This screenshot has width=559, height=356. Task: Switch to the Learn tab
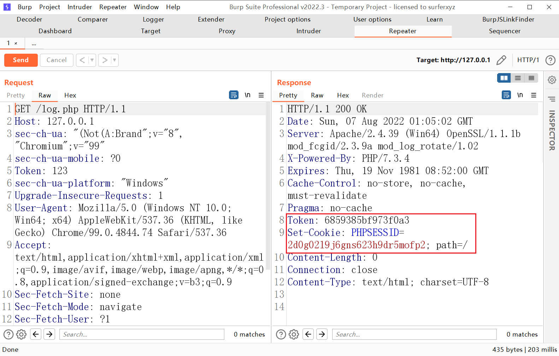click(435, 19)
